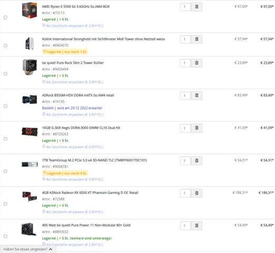Expand the 'Haben Sie etwas vergessen?' panel
This screenshot has width=275, height=253.
pos(28,249)
